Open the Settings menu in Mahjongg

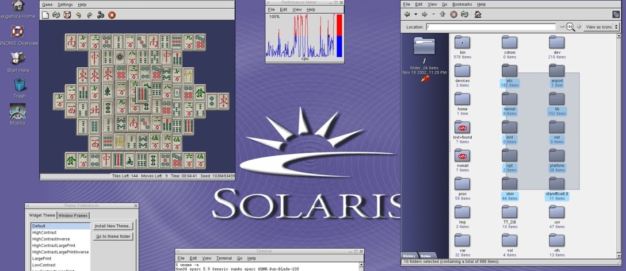click(65, 5)
